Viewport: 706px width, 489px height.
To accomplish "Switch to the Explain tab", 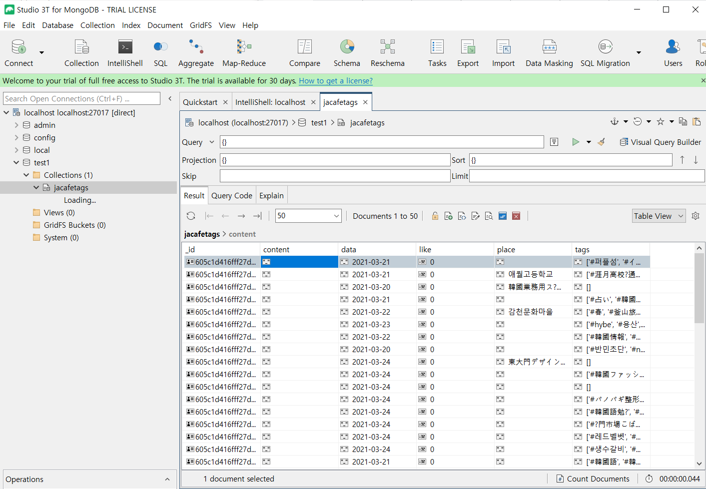I will (271, 195).
